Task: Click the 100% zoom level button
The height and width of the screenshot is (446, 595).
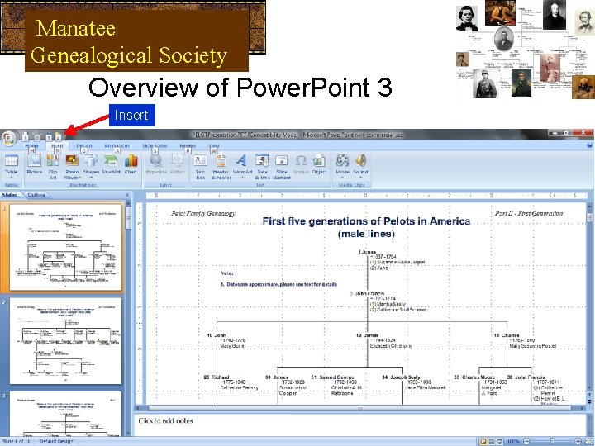Action: pos(513,441)
